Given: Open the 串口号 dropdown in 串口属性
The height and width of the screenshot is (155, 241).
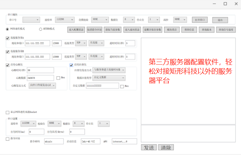Looking at the screenshot, I should pos(31,20).
